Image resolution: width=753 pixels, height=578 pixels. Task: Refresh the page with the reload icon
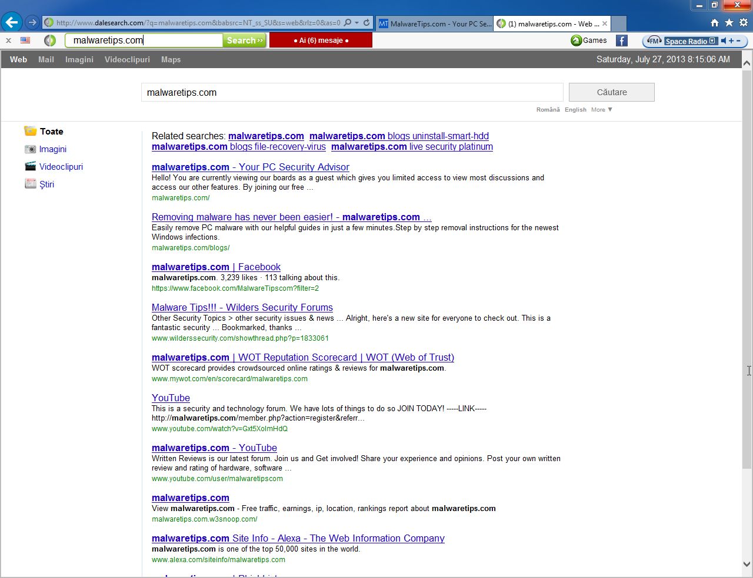tap(366, 23)
